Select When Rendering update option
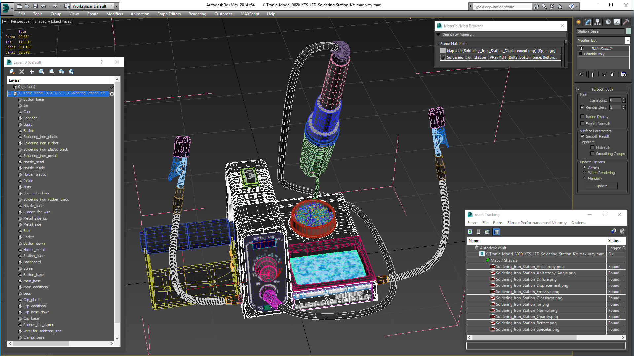Image resolution: width=634 pixels, height=356 pixels. (584, 173)
